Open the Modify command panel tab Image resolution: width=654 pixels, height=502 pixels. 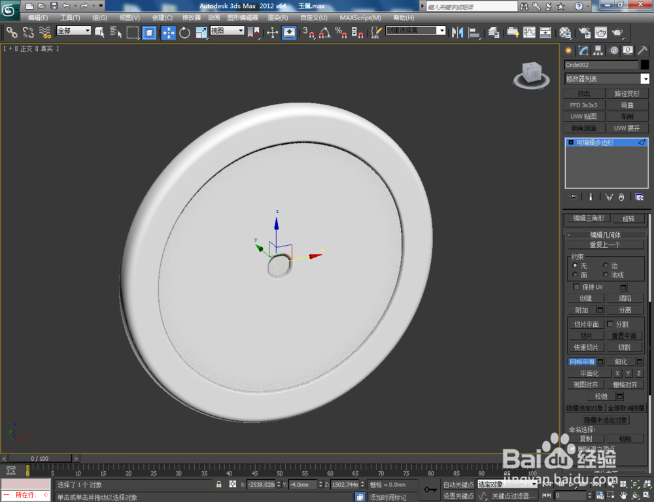(583, 50)
